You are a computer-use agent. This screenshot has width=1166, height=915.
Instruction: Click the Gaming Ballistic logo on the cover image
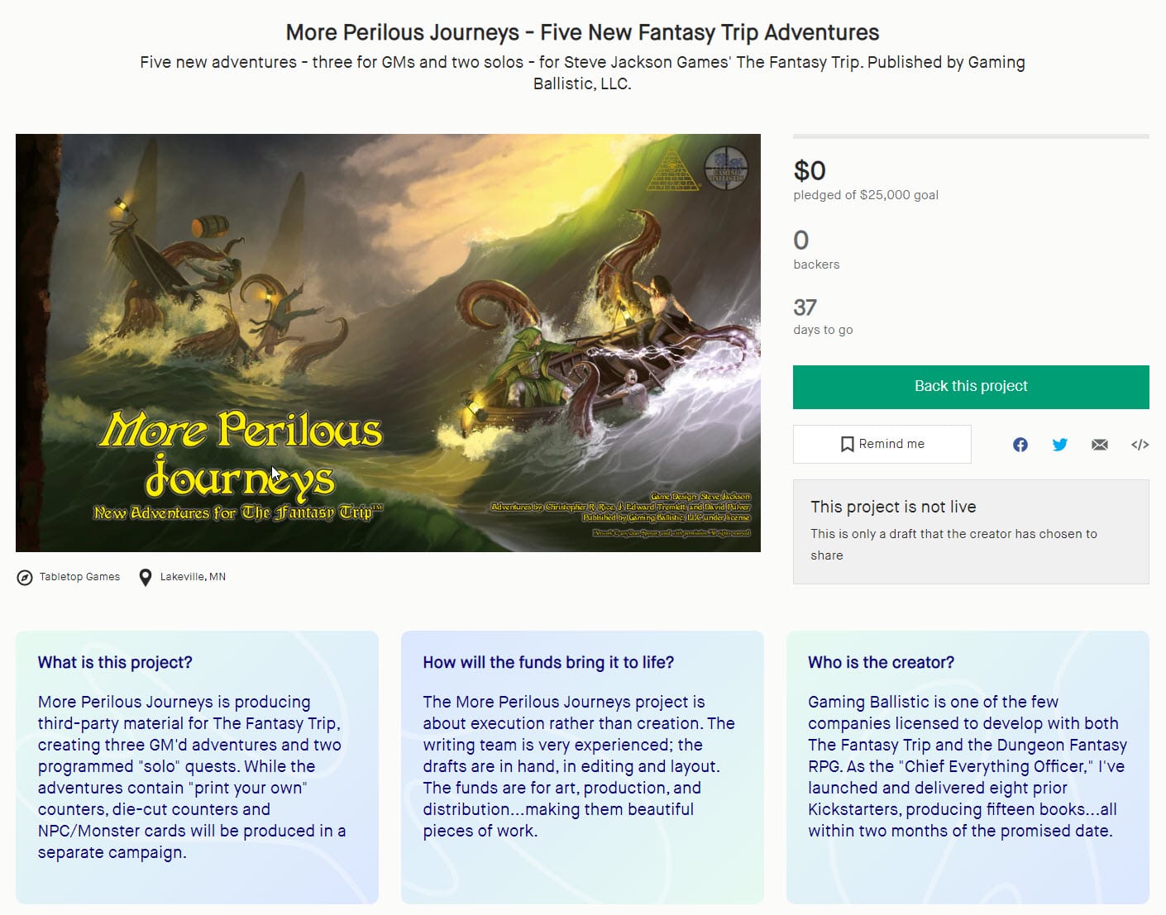(x=726, y=165)
